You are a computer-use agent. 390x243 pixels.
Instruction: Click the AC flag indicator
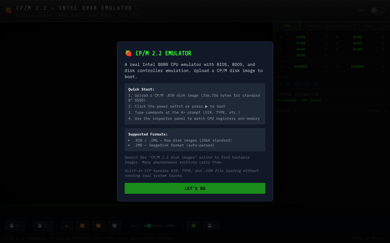297,84
